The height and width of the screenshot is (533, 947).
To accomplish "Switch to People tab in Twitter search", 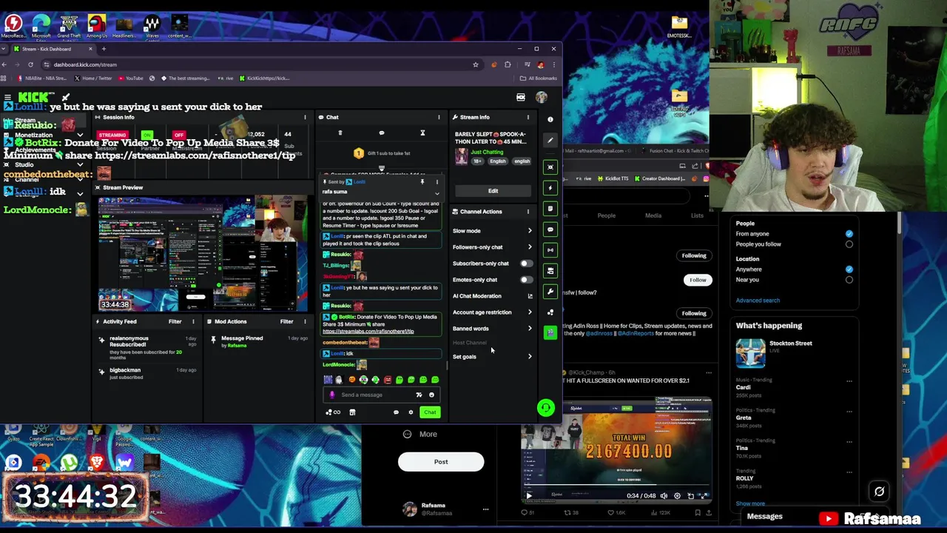I will 606,215.
